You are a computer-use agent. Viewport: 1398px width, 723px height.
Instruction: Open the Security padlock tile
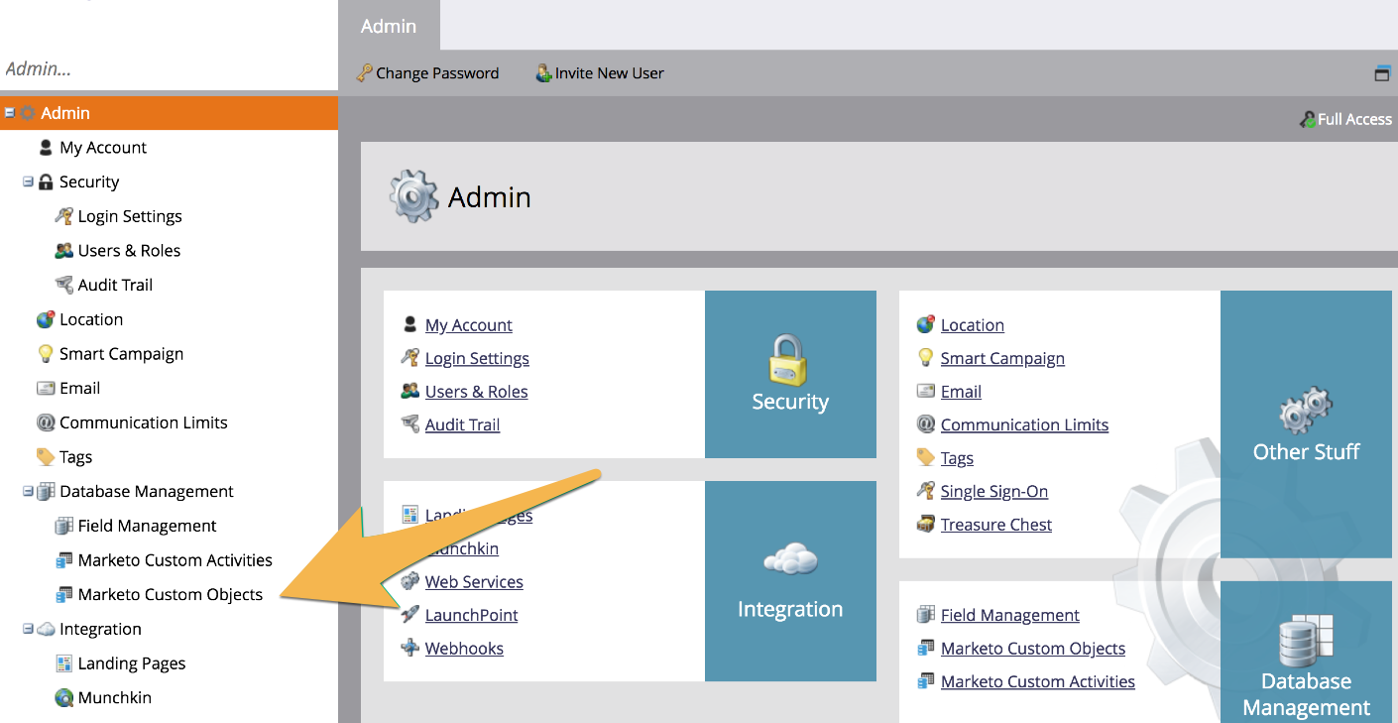(790, 374)
